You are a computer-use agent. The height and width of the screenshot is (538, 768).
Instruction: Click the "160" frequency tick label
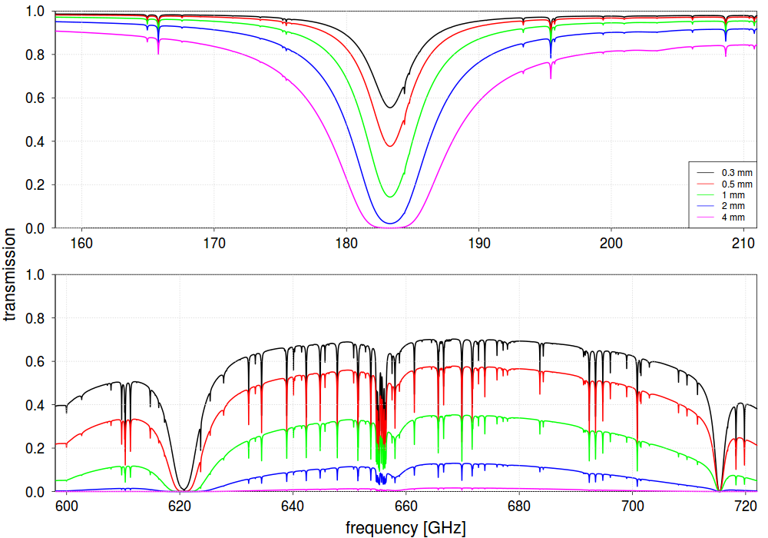[x=81, y=243]
